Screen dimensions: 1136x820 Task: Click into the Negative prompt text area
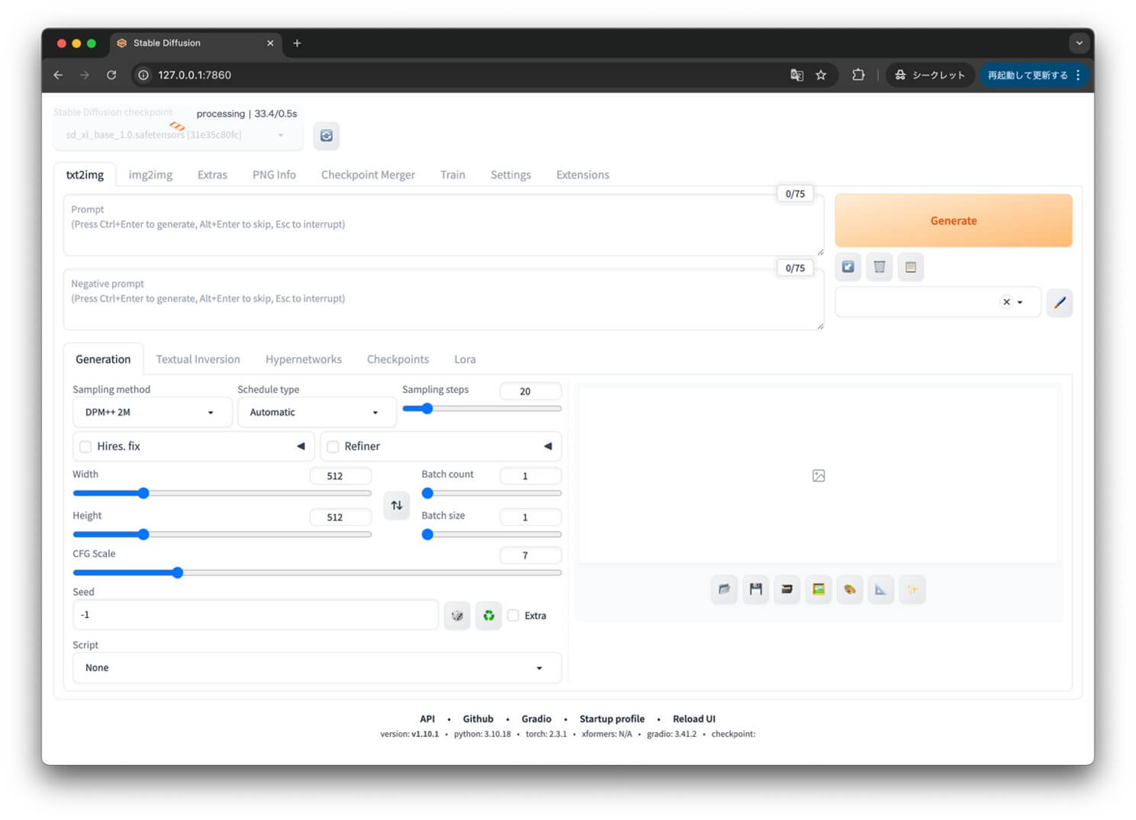click(443, 299)
